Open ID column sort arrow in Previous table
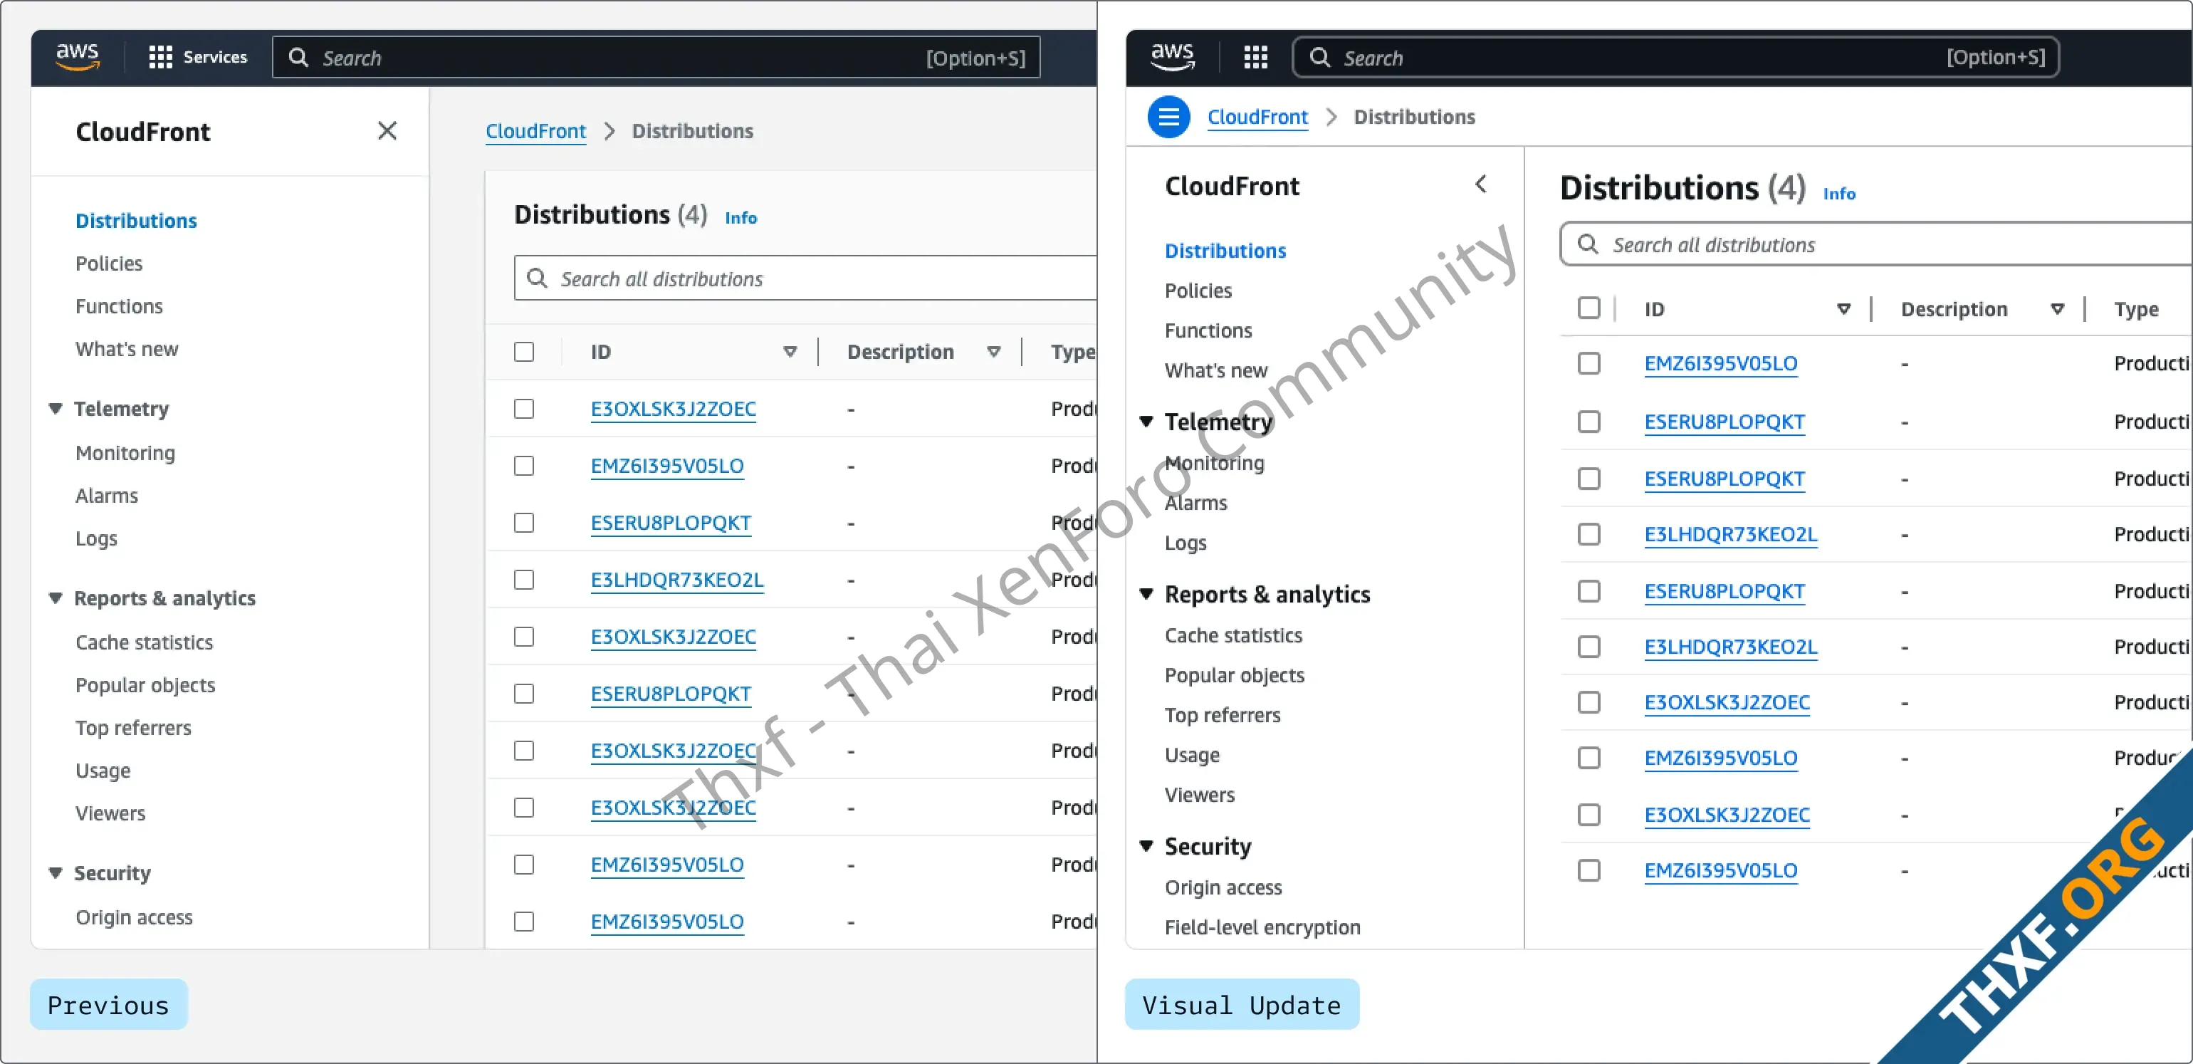 click(x=790, y=352)
